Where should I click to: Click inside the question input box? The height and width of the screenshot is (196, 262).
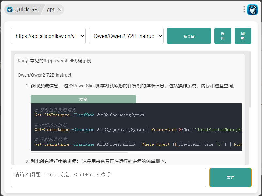pos(108,177)
